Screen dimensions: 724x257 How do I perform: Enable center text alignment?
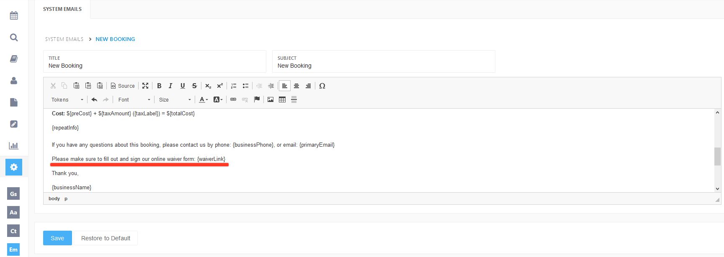[296, 86]
